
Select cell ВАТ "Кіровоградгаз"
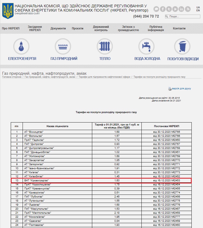57,181
